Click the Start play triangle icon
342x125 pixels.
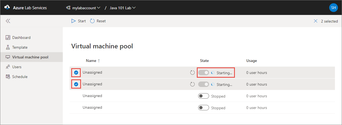73,21
